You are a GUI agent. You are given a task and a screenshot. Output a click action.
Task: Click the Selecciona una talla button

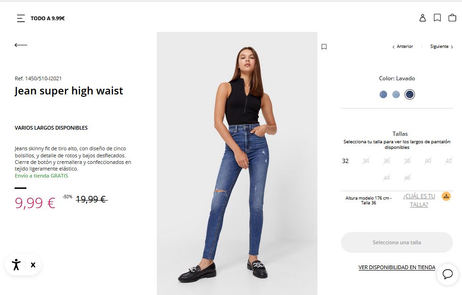[x=397, y=242]
